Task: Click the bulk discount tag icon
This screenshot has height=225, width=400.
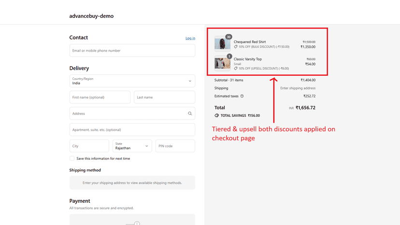Action: pyautogui.click(x=236, y=47)
